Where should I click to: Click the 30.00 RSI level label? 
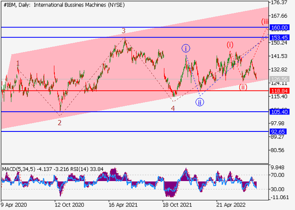point(277,189)
